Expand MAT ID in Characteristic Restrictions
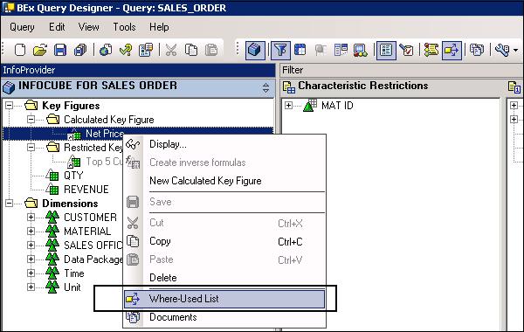 tap(289, 106)
